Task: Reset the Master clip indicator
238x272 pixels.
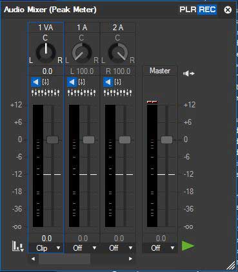Action: coord(152,102)
